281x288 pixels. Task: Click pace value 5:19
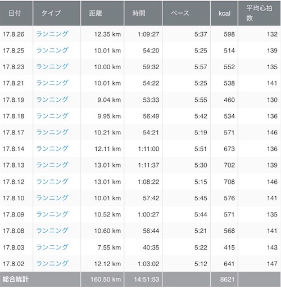pyautogui.click(x=201, y=132)
